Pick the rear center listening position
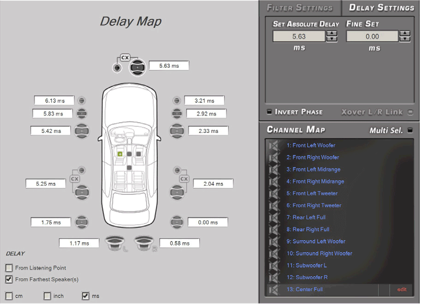This screenshot has width=422, height=304. coord(129,168)
